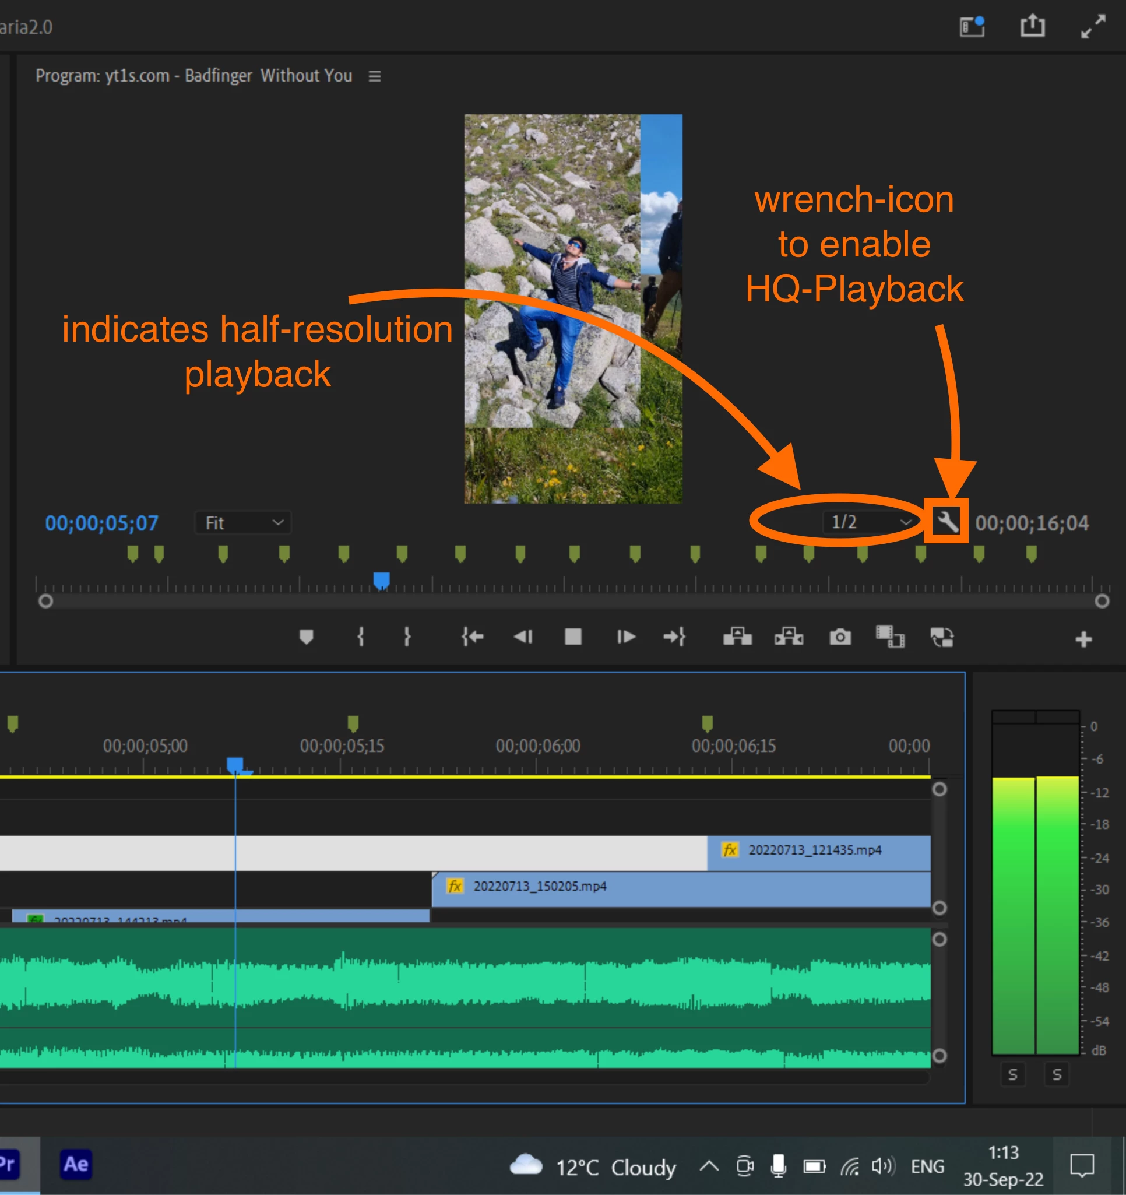Click the Mark In bracket icon
This screenshot has height=1195, width=1126.
click(x=361, y=637)
